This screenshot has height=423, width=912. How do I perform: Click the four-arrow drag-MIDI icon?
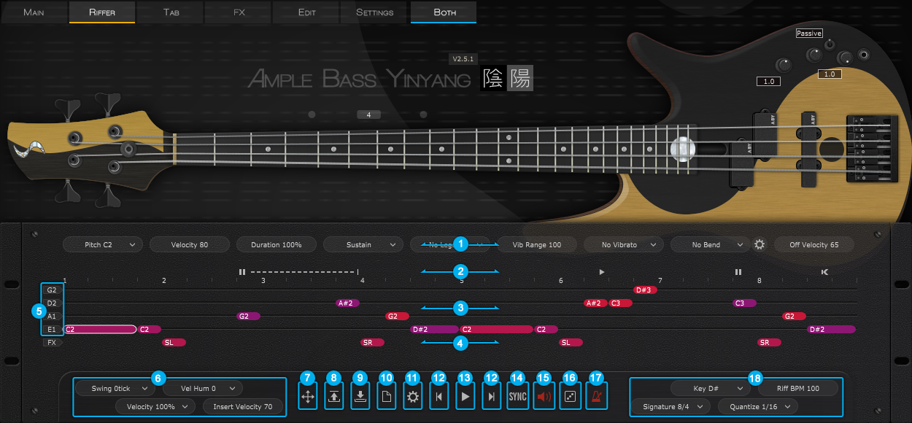pyautogui.click(x=308, y=397)
